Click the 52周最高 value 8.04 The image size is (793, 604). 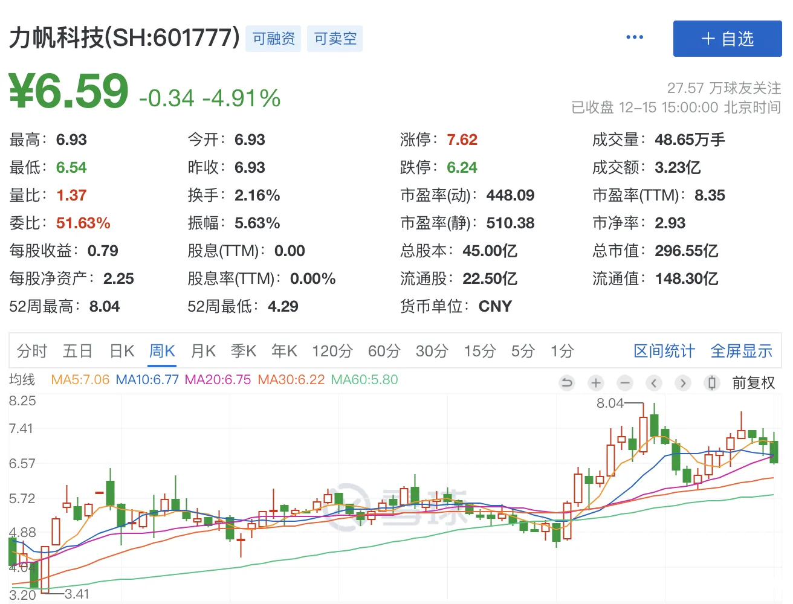pyautogui.click(x=105, y=306)
